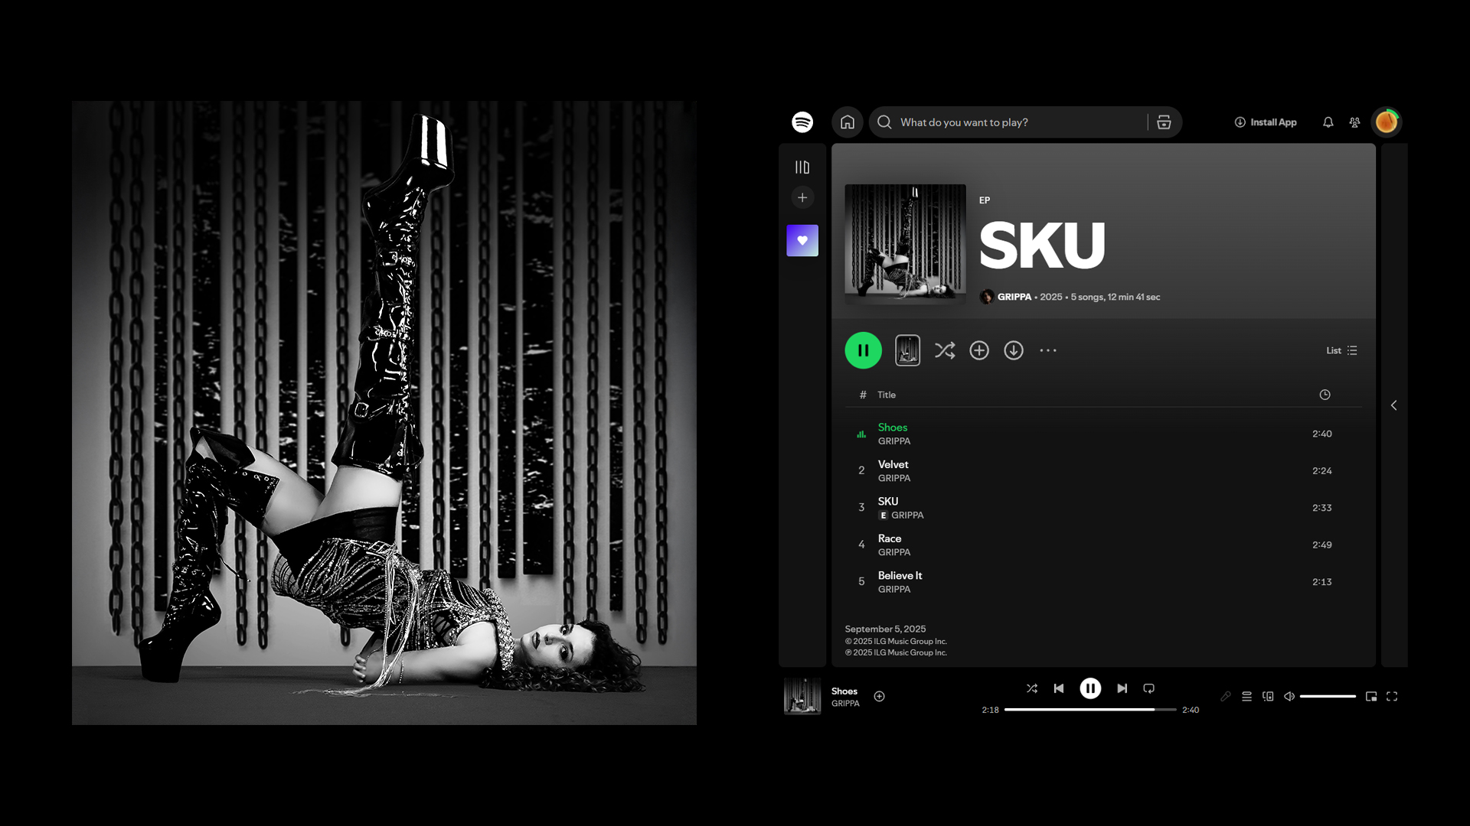Open more options for SKU
This screenshot has width=1470, height=826.
click(x=1048, y=350)
